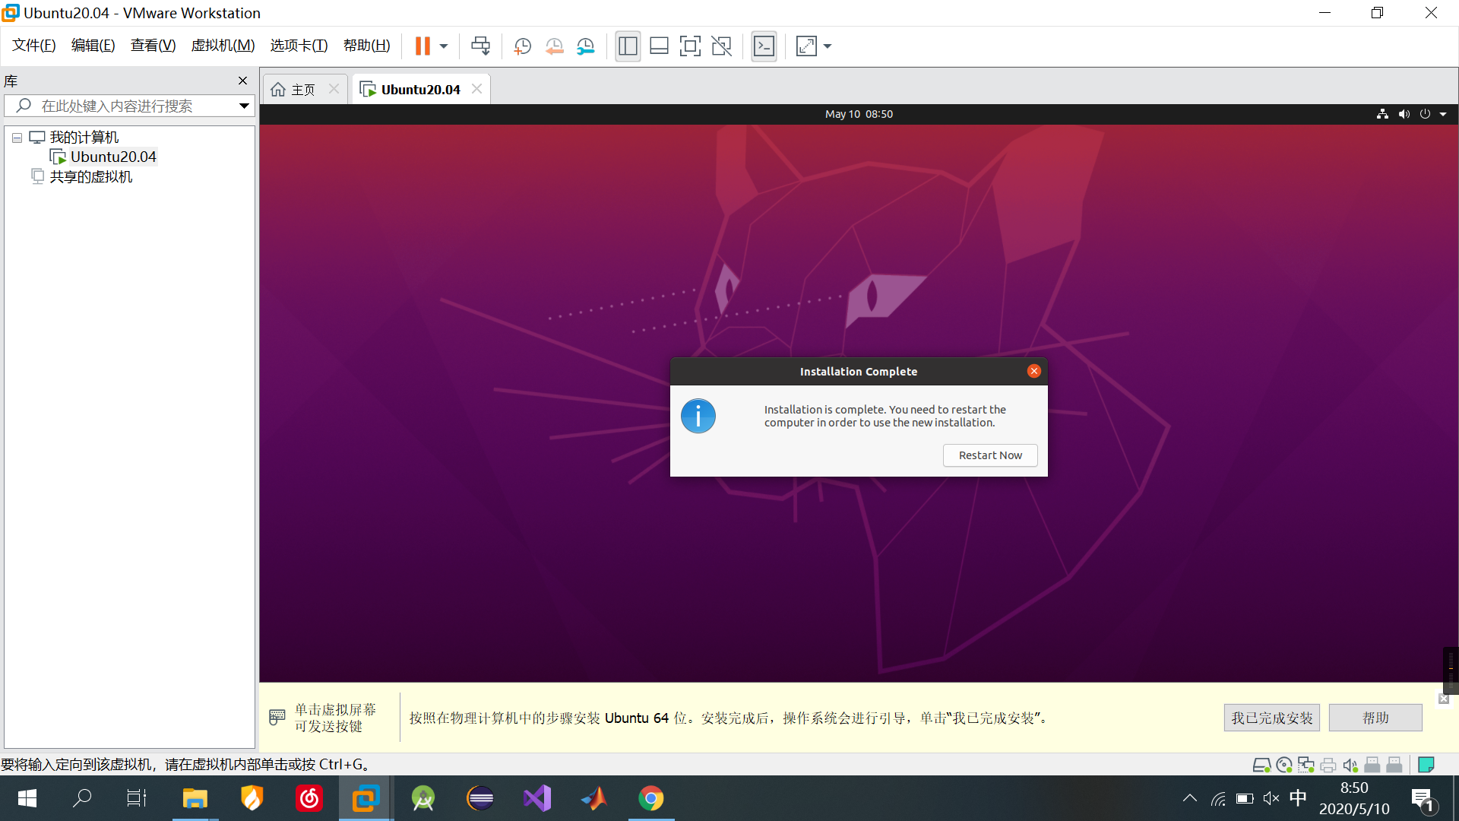The width and height of the screenshot is (1459, 821).
Task: Open Visual Studio from the taskbar
Action: click(x=537, y=798)
